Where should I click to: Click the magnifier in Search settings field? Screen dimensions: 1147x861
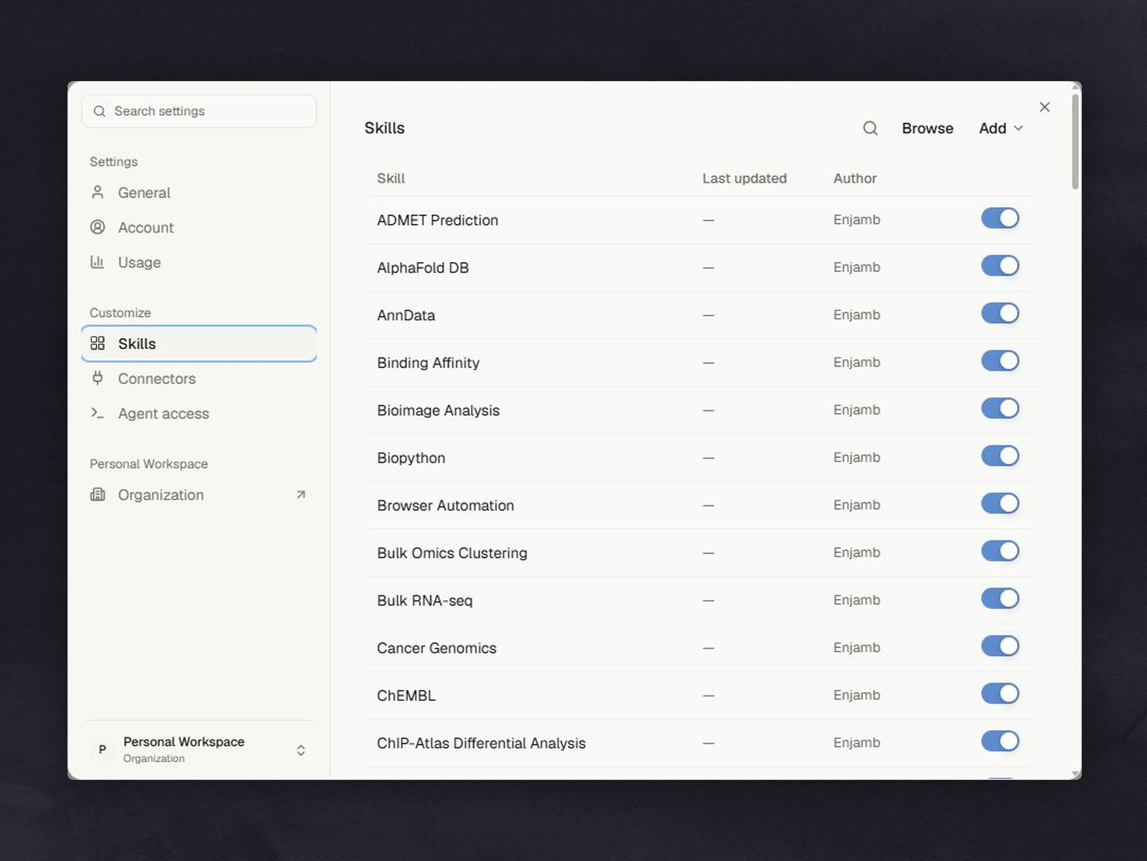click(x=99, y=111)
